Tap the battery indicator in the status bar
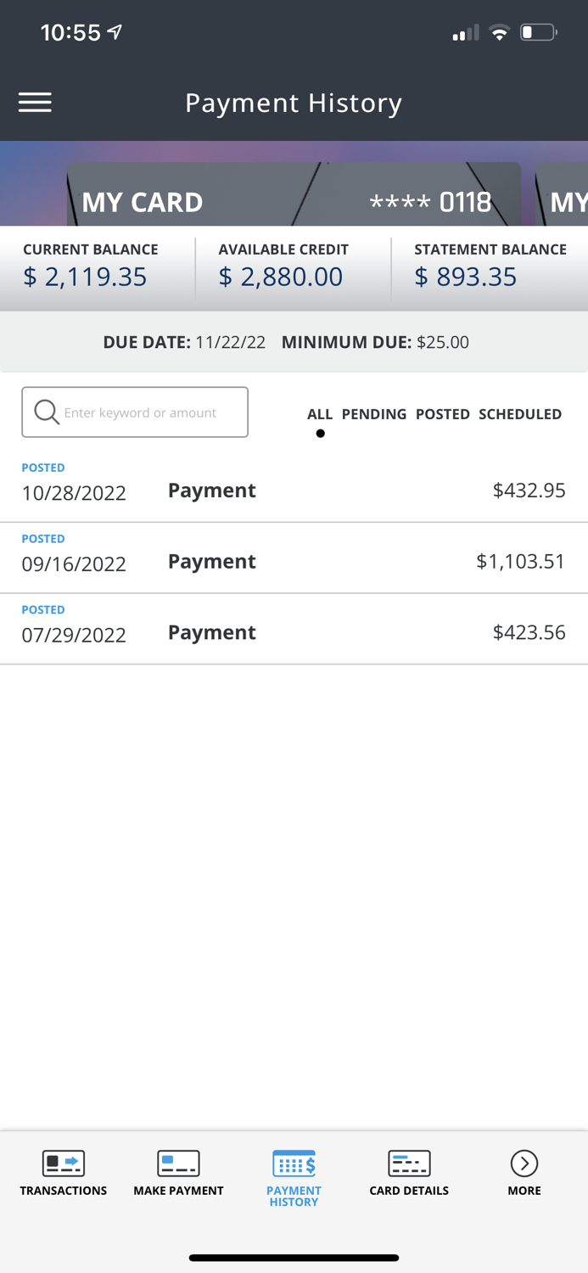The height and width of the screenshot is (1273, 588). click(x=540, y=32)
